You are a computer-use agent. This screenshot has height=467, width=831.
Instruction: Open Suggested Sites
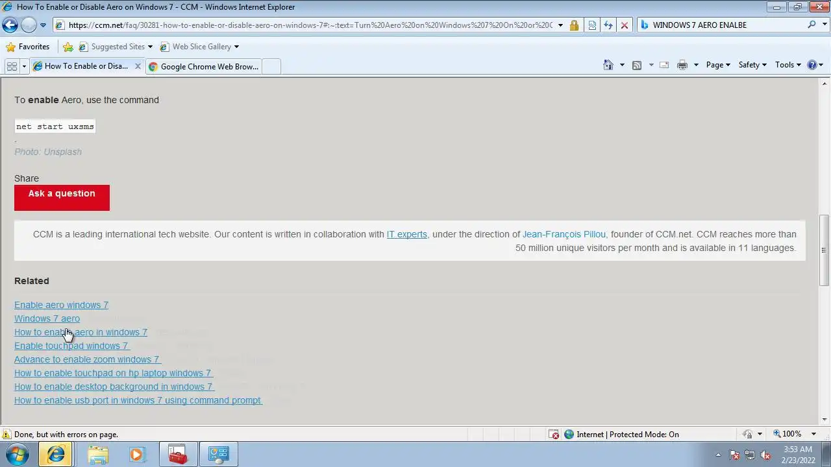(x=116, y=47)
